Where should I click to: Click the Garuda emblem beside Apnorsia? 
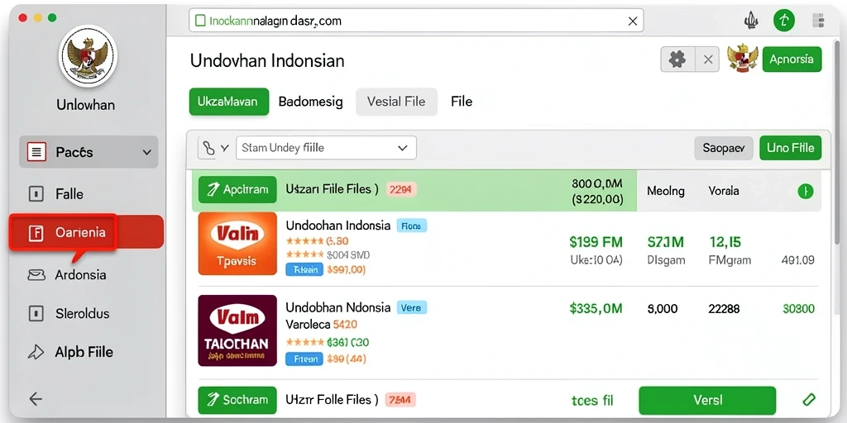click(x=742, y=59)
